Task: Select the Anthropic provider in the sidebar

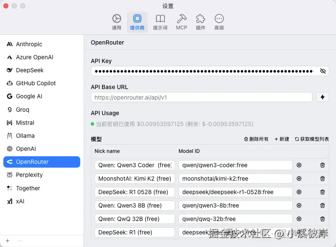Action: (x=29, y=44)
